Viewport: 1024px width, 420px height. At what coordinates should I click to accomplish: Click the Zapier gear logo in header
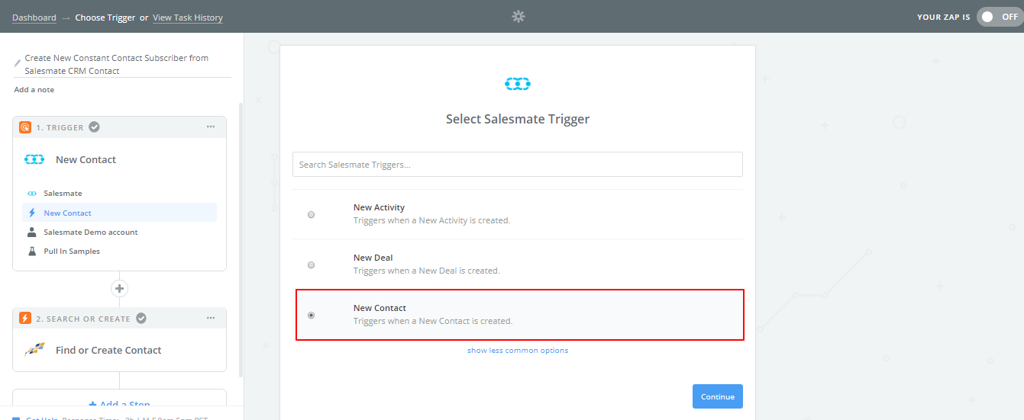[x=518, y=16]
